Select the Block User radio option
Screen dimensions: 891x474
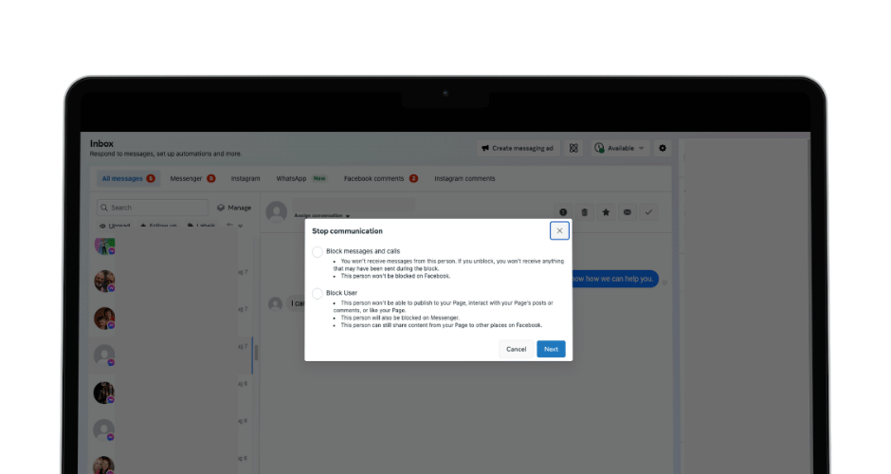(318, 293)
